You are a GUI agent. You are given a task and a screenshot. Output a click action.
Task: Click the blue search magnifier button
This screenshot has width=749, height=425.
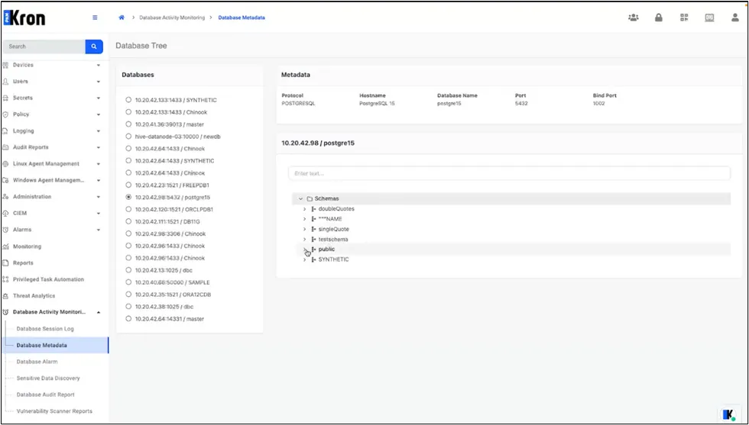tap(94, 47)
